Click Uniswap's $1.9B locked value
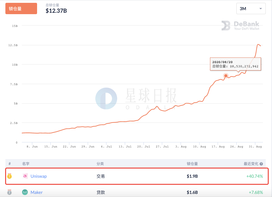 pyautogui.click(x=192, y=176)
